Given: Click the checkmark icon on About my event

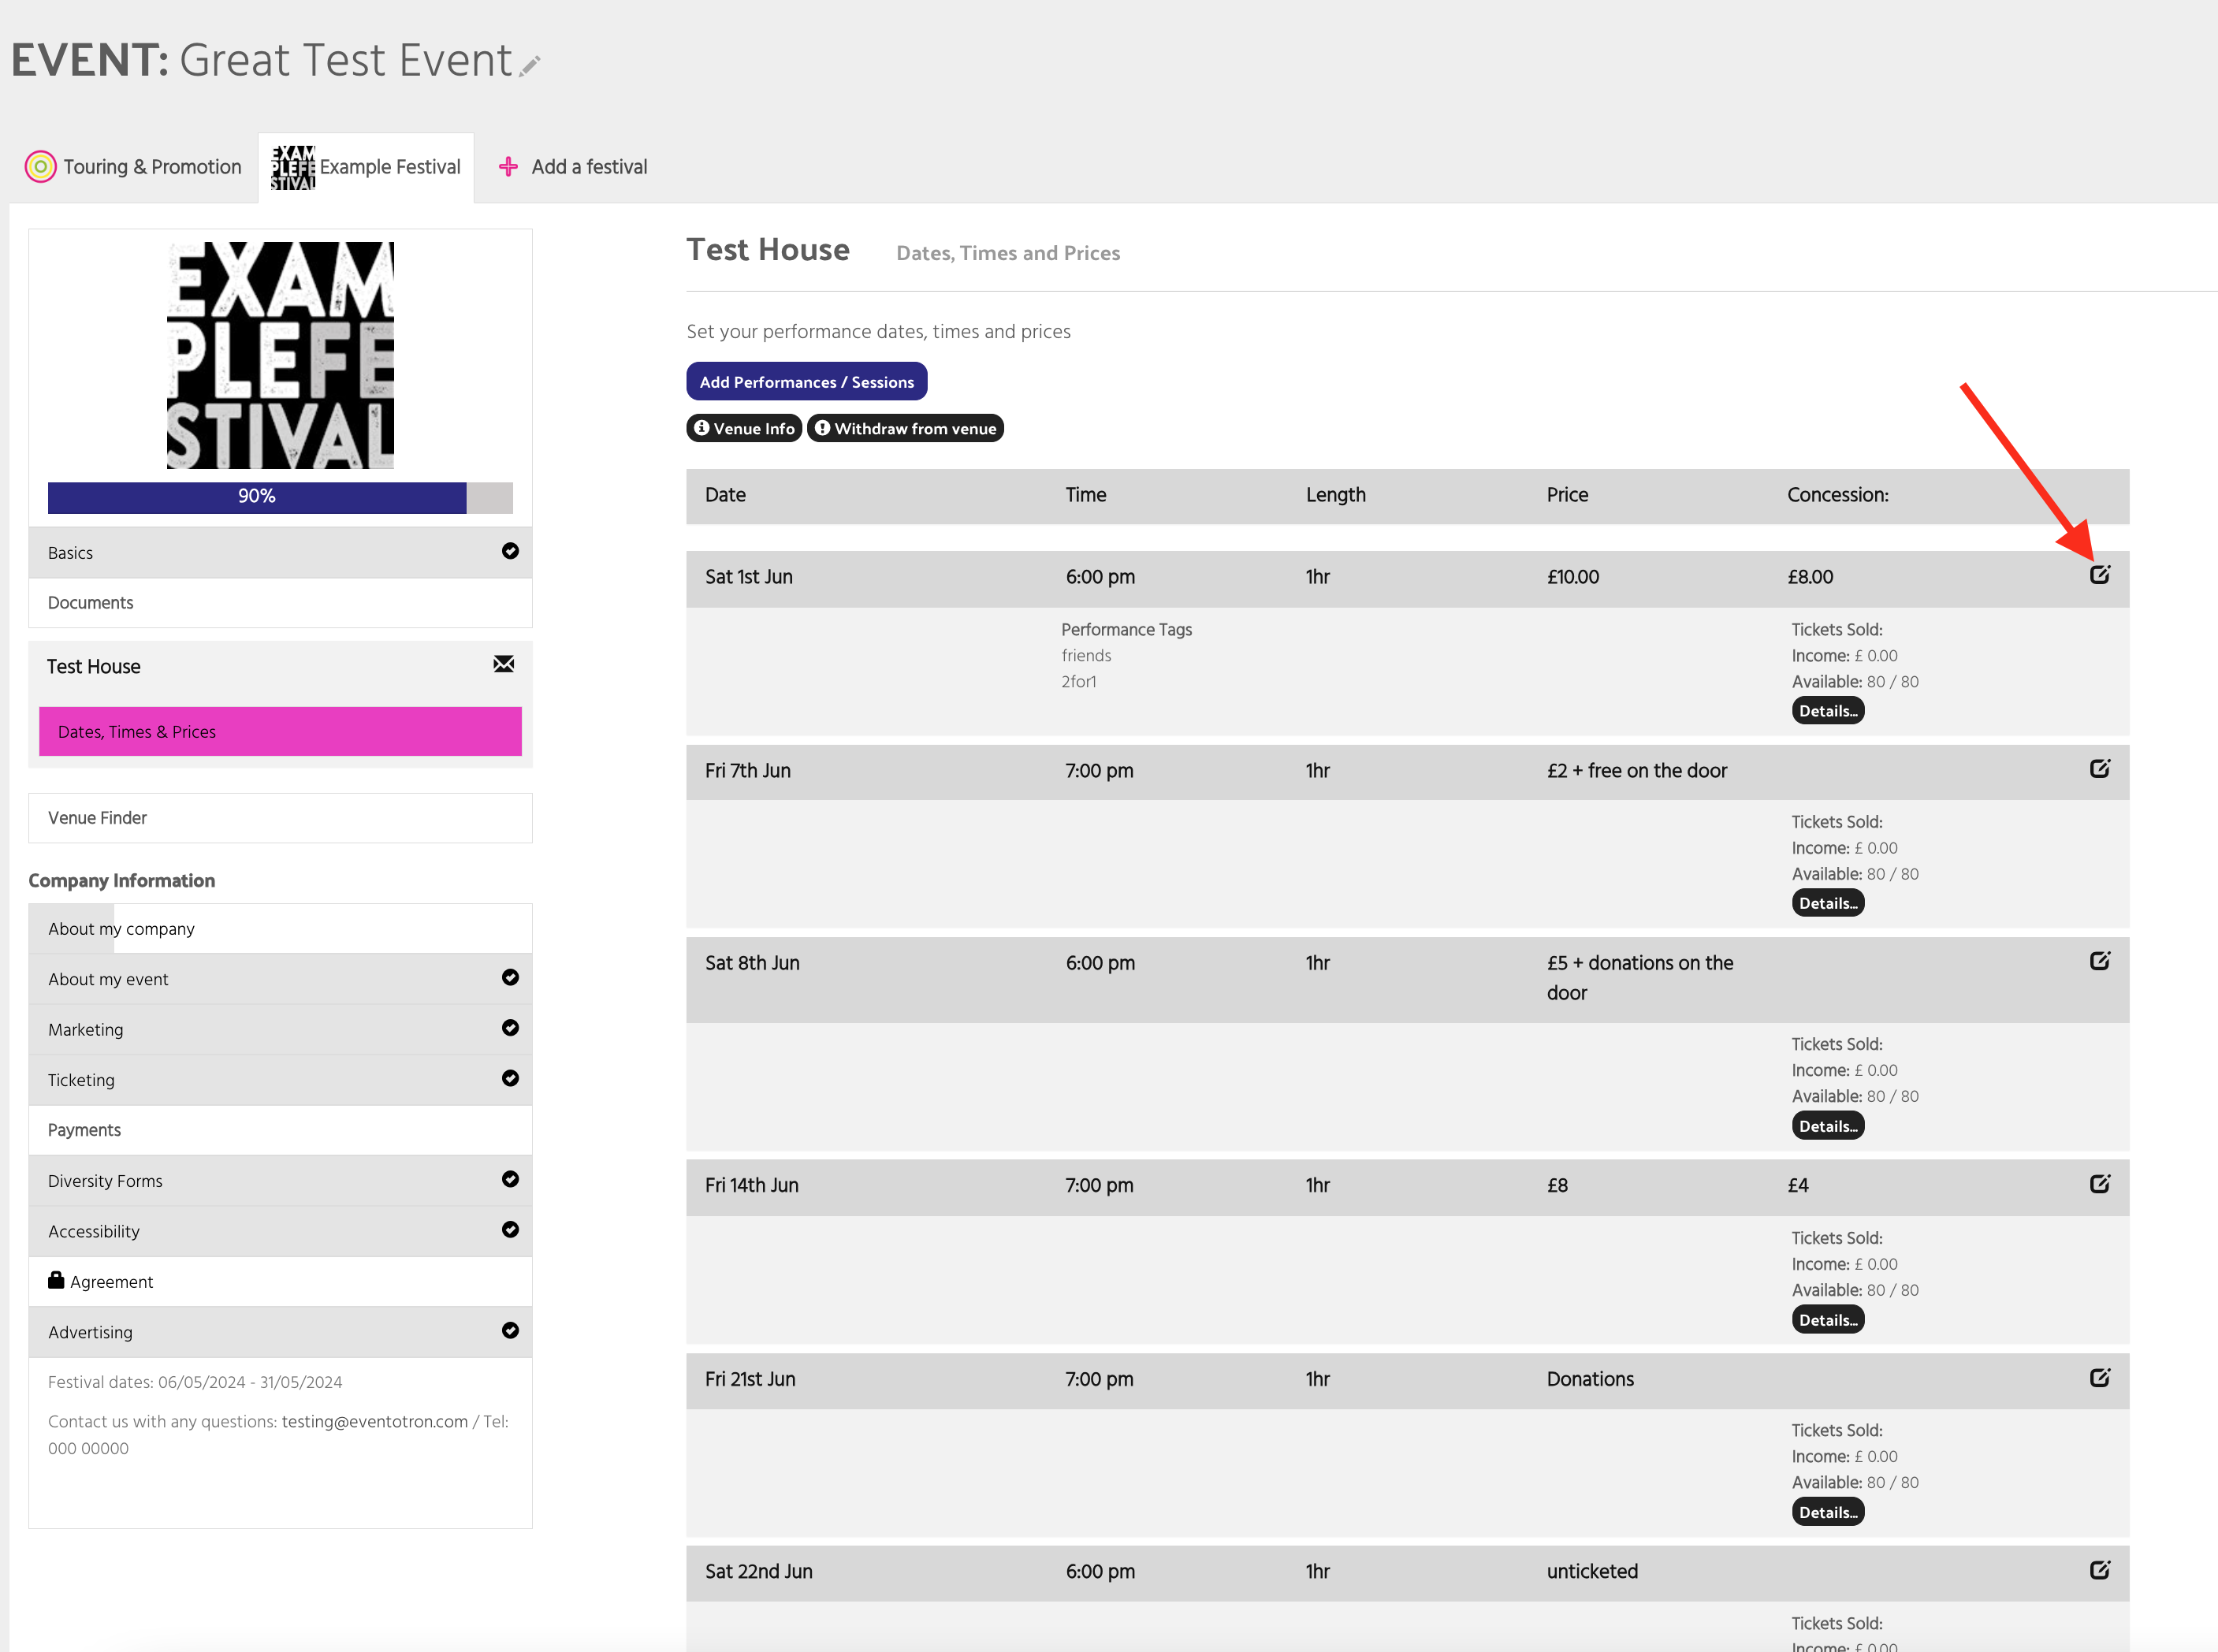Looking at the screenshot, I should (x=510, y=977).
